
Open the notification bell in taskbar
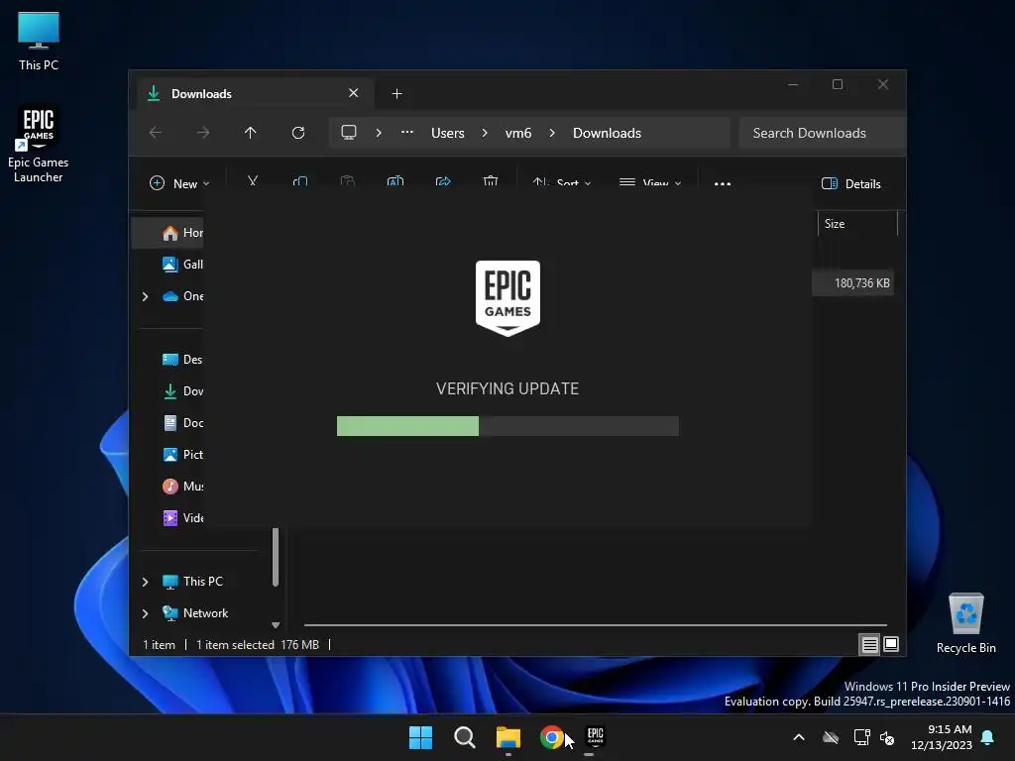988,737
